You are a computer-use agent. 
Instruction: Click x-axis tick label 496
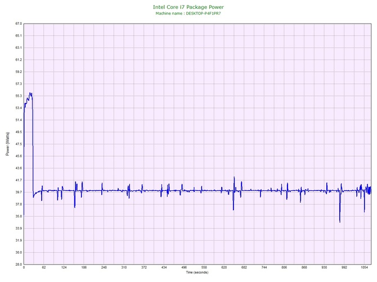click(184, 267)
